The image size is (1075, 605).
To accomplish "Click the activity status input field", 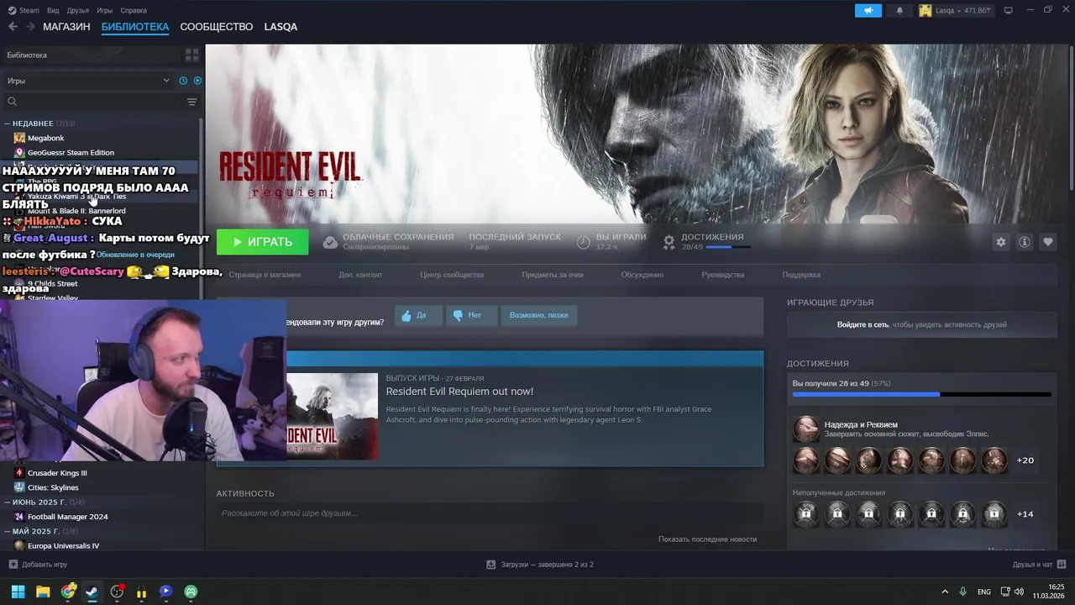I will tap(490, 513).
